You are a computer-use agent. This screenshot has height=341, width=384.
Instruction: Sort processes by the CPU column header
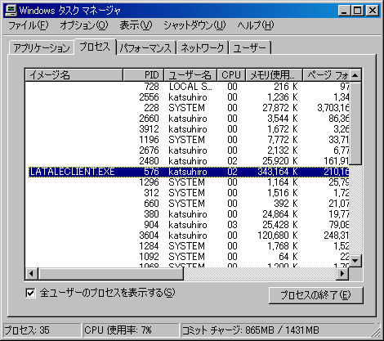tap(231, 75)
